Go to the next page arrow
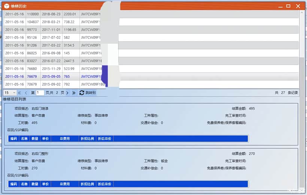The height and width of the screenshot is (195, 307). 67,92
